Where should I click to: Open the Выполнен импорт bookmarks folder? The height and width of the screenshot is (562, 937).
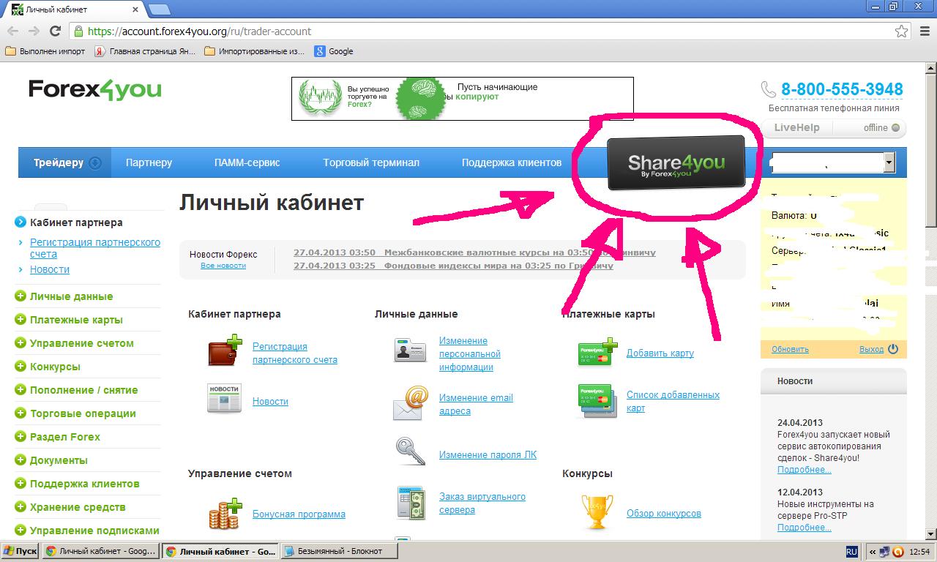[45, 51]
